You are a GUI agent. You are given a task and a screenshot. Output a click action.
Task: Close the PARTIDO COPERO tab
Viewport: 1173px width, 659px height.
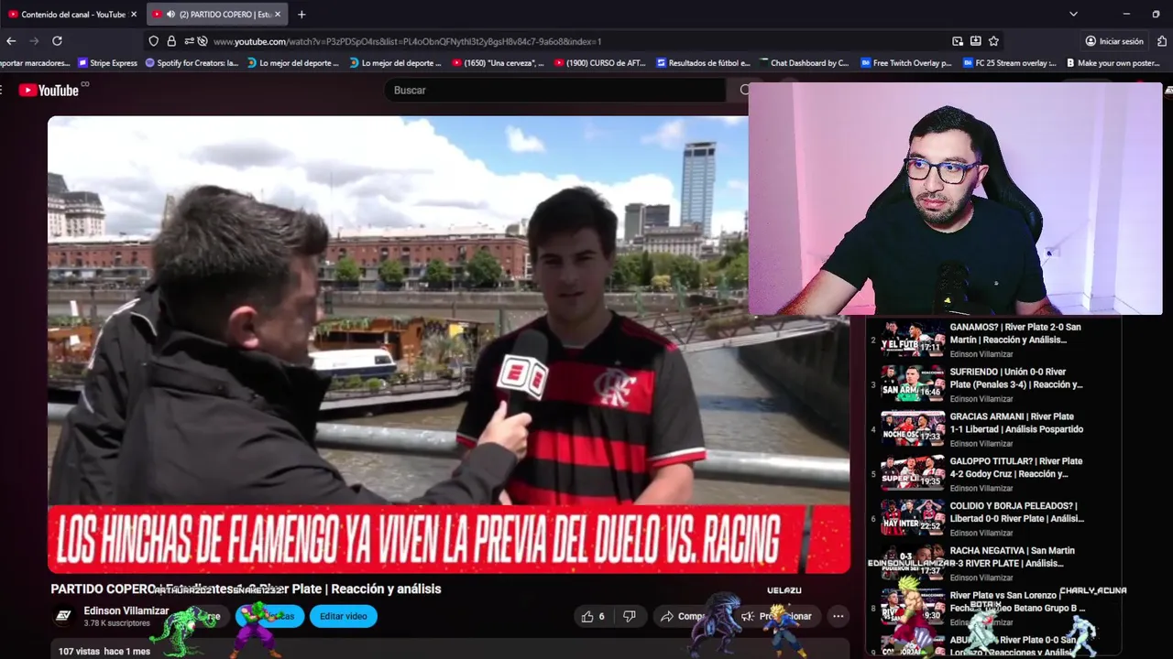(x=278, y=15)
